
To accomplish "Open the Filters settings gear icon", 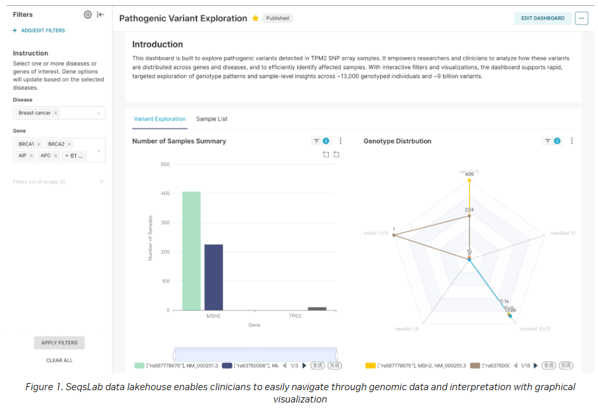I will coord(88,14).
